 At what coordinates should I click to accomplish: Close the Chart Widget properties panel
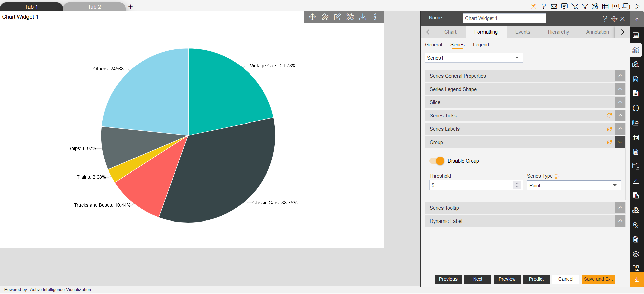(x=622, y=19)
